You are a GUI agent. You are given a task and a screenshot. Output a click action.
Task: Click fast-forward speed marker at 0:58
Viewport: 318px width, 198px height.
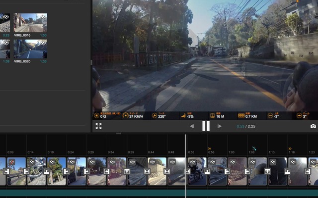210,148
